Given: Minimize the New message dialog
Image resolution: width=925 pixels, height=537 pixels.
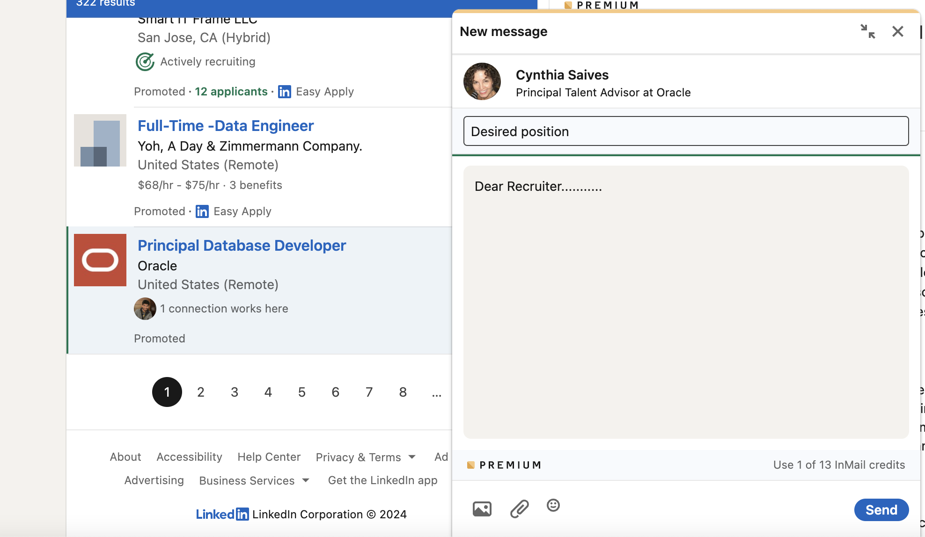Looking at the screenshot, I should (x=867, y=31).
